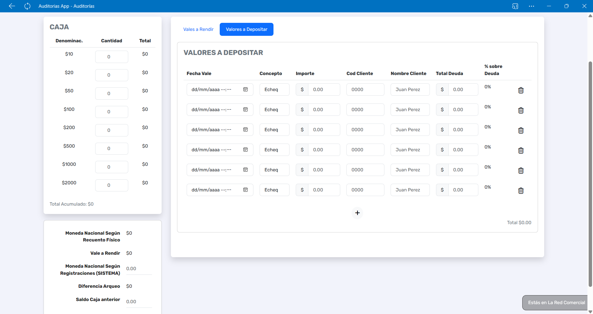
Task: Remove the last row using its trash icon
Action: tap(521, 190)
